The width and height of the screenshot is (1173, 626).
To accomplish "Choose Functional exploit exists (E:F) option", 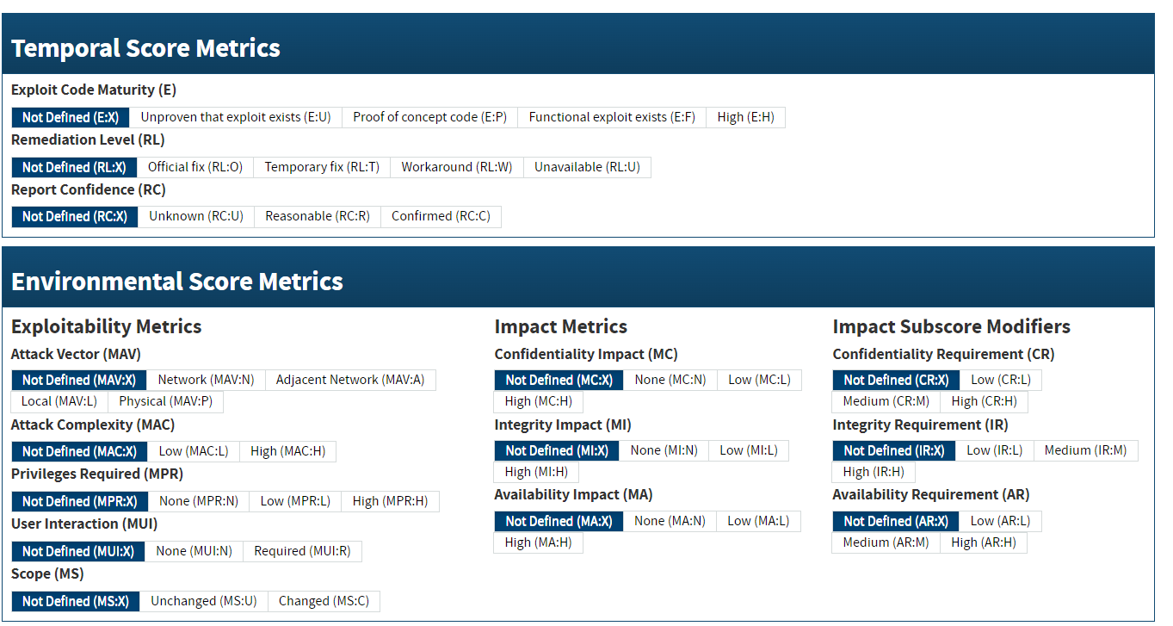I will [x=612, y=117].
